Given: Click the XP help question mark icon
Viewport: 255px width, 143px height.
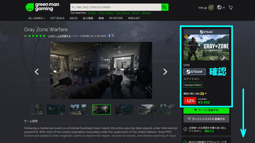Looking at the screenshot, I should point(206,93).
